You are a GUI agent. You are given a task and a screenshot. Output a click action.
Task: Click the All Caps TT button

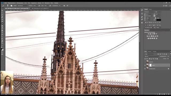[150, 22]
